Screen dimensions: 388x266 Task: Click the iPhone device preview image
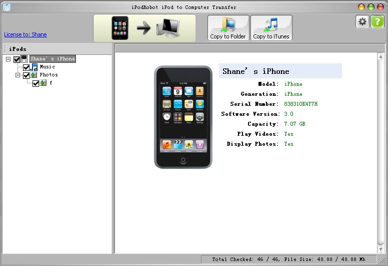[183, 117]
